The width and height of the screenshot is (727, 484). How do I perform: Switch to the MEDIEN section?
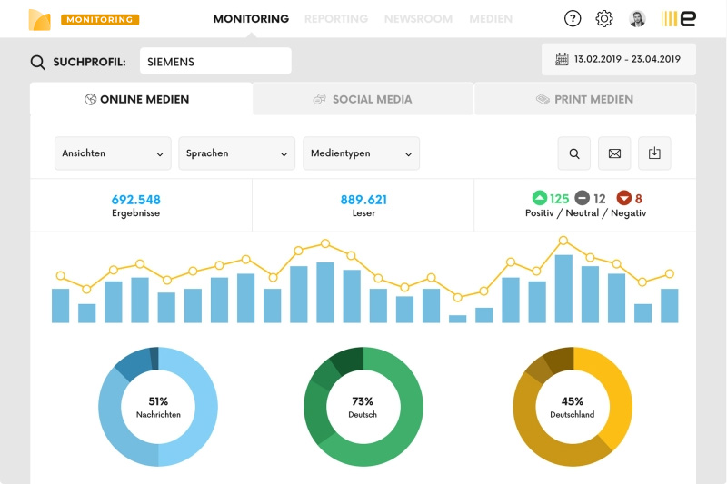pyautogui.click(x=491, y=19)
